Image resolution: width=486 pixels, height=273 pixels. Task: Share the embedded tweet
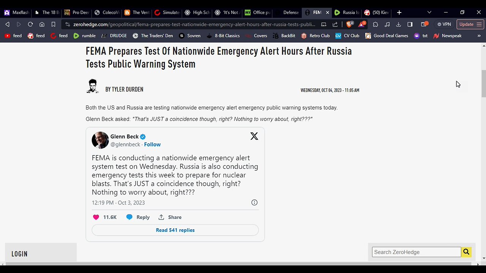[x=170, y=217]
